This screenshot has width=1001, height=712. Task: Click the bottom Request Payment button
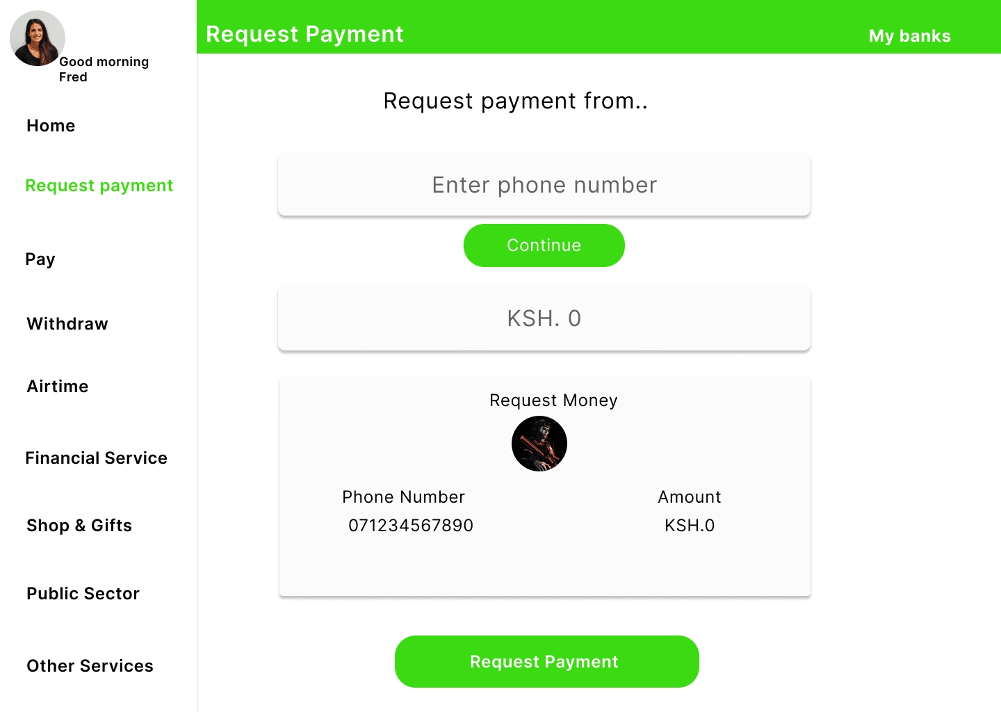click(x=547, y=662)
